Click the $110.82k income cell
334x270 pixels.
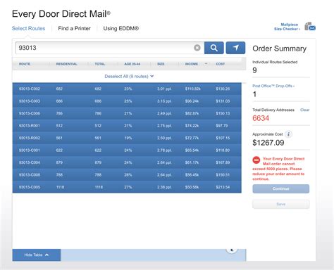[x=192, y=89]
